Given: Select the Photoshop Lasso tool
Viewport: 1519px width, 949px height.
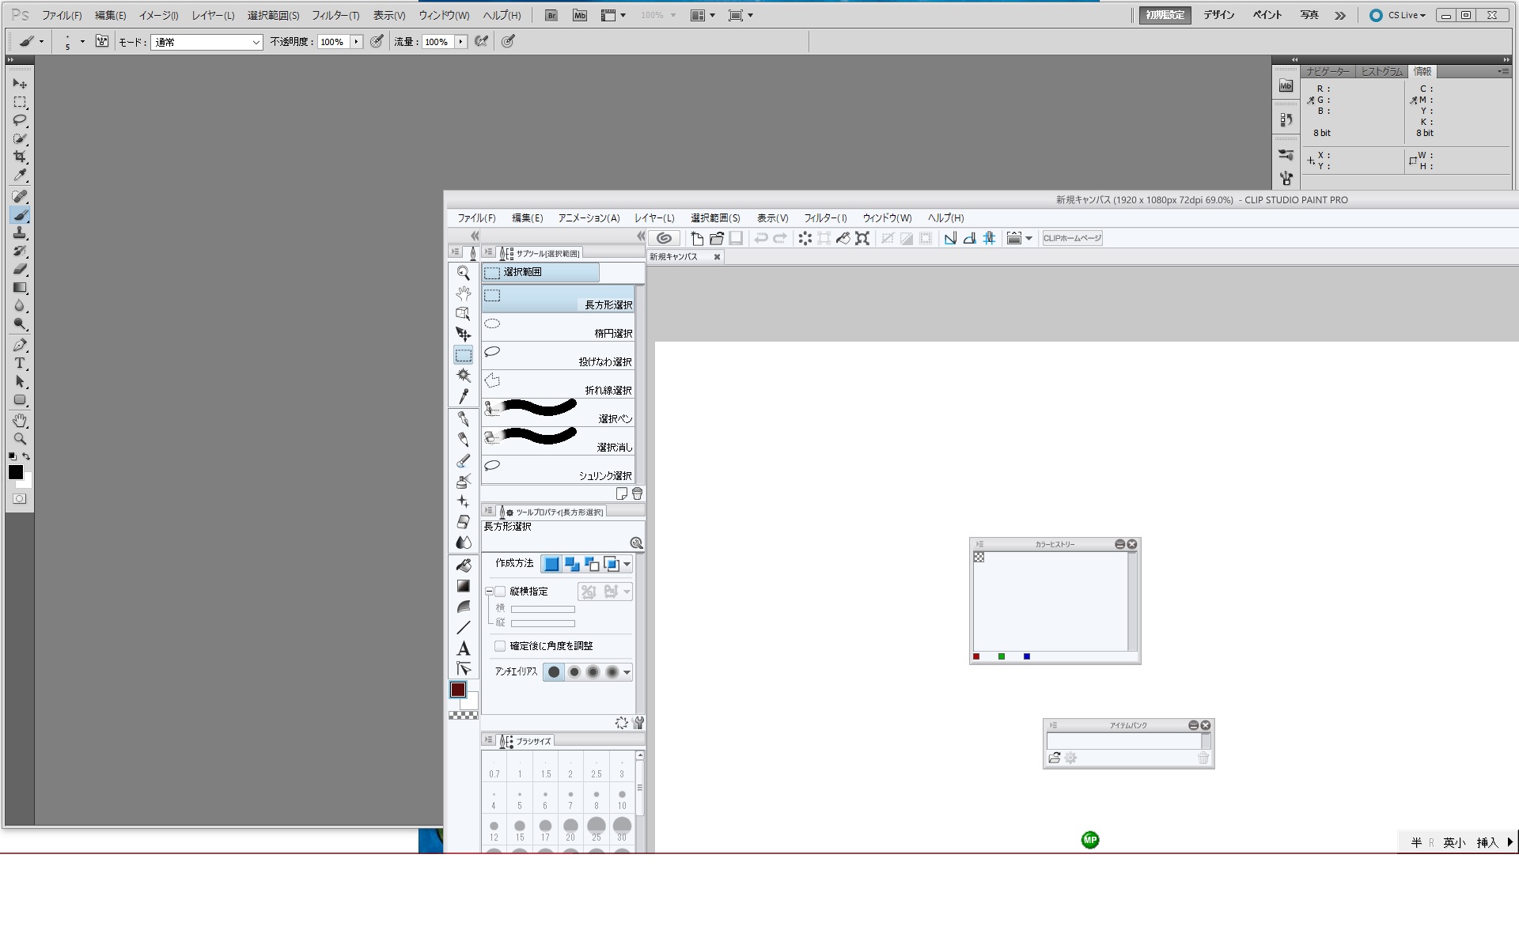Looking at the screenshot, I should (20, 120).
